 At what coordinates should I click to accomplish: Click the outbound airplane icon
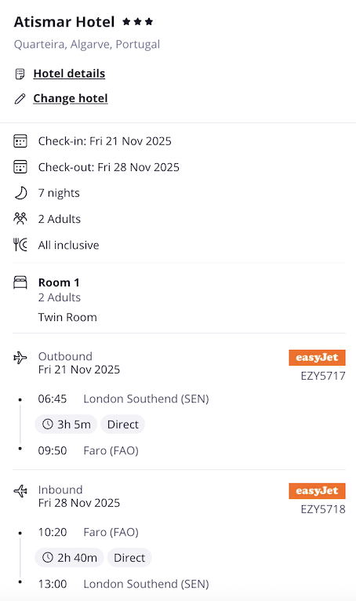click(x=20, y=358)
